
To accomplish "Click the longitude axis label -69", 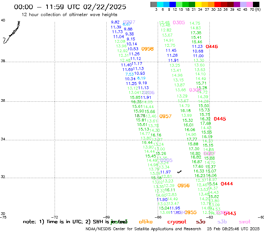I will [107, 217].
